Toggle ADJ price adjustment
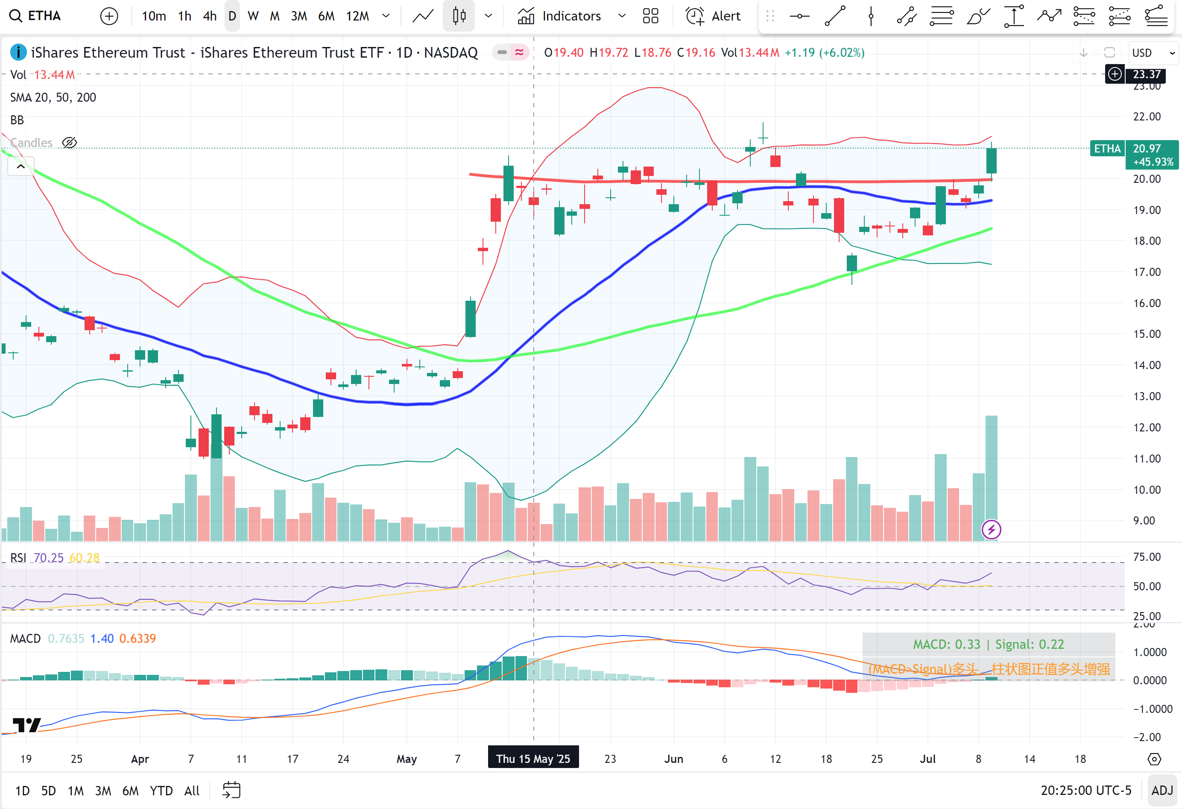Screen dimensions: 1182x809 [x=1162, y=790]
